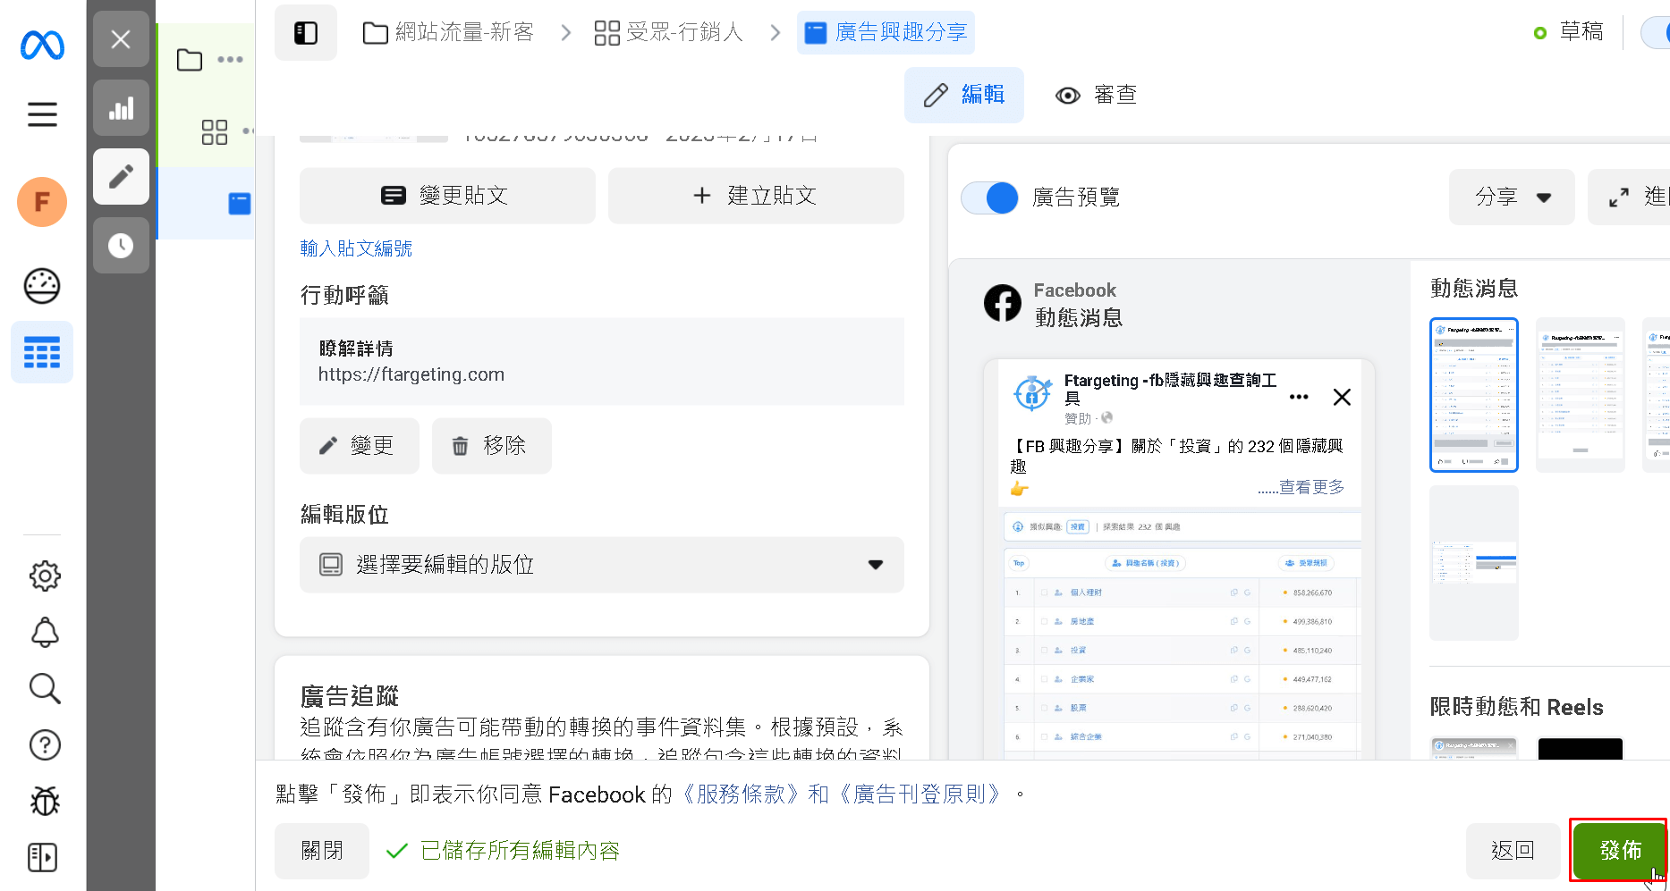Viewport: 1670px width, 891px height.
Task: Switch to the 編輯 tab
Action: coord(964,95)
